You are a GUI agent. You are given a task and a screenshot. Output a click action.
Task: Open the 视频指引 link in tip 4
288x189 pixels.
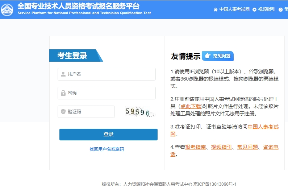pyautogui.click(x=221, y=147)
